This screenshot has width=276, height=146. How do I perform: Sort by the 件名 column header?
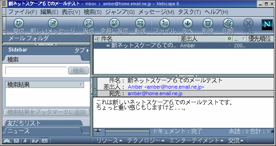click(139, 39)
